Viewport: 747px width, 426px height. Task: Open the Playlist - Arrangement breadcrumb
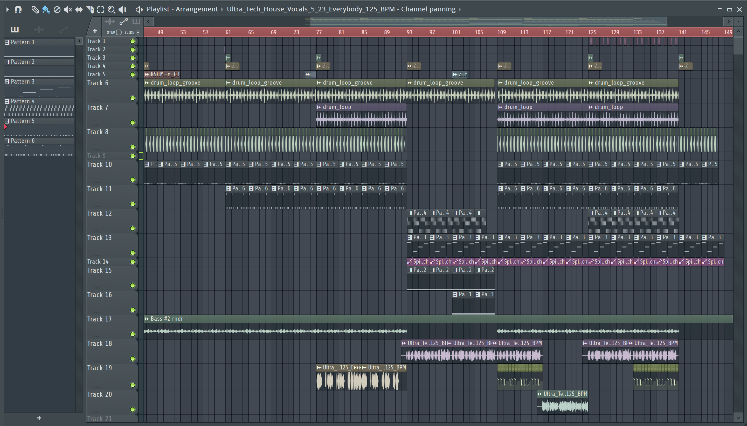[x=182, y=9]
